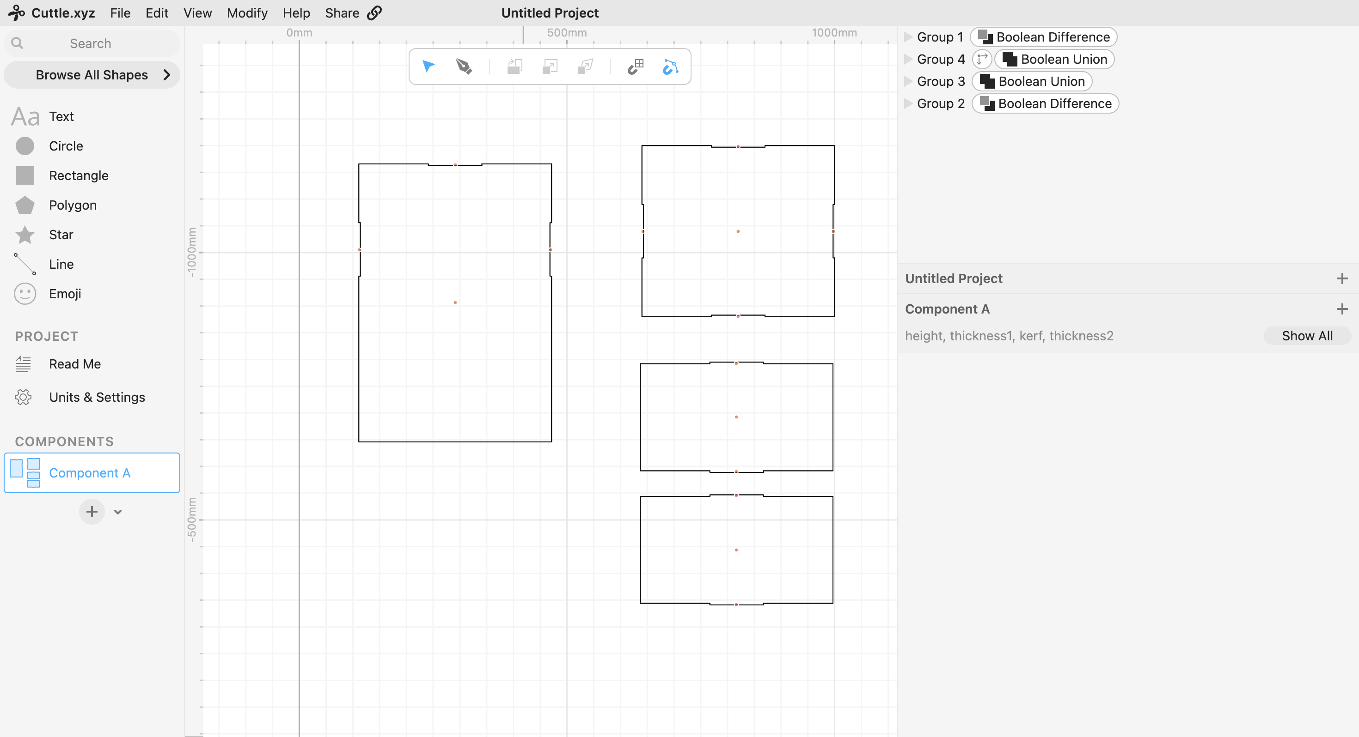This screenshot has height=737, width=1359.
Task: Open the add-component dropdown chevron
Action: coord(117,511)
